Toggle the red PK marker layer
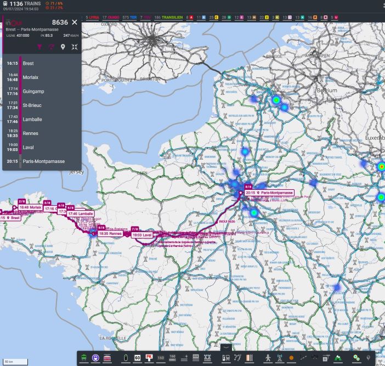385x366 pixels. click(149, 358)
